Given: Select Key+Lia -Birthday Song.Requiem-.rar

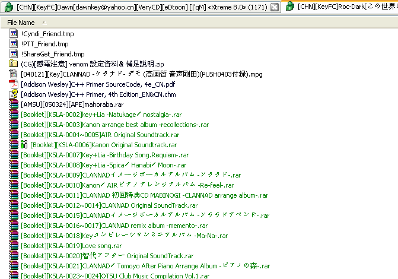Looking at the screenshot, I should point(105,155).
